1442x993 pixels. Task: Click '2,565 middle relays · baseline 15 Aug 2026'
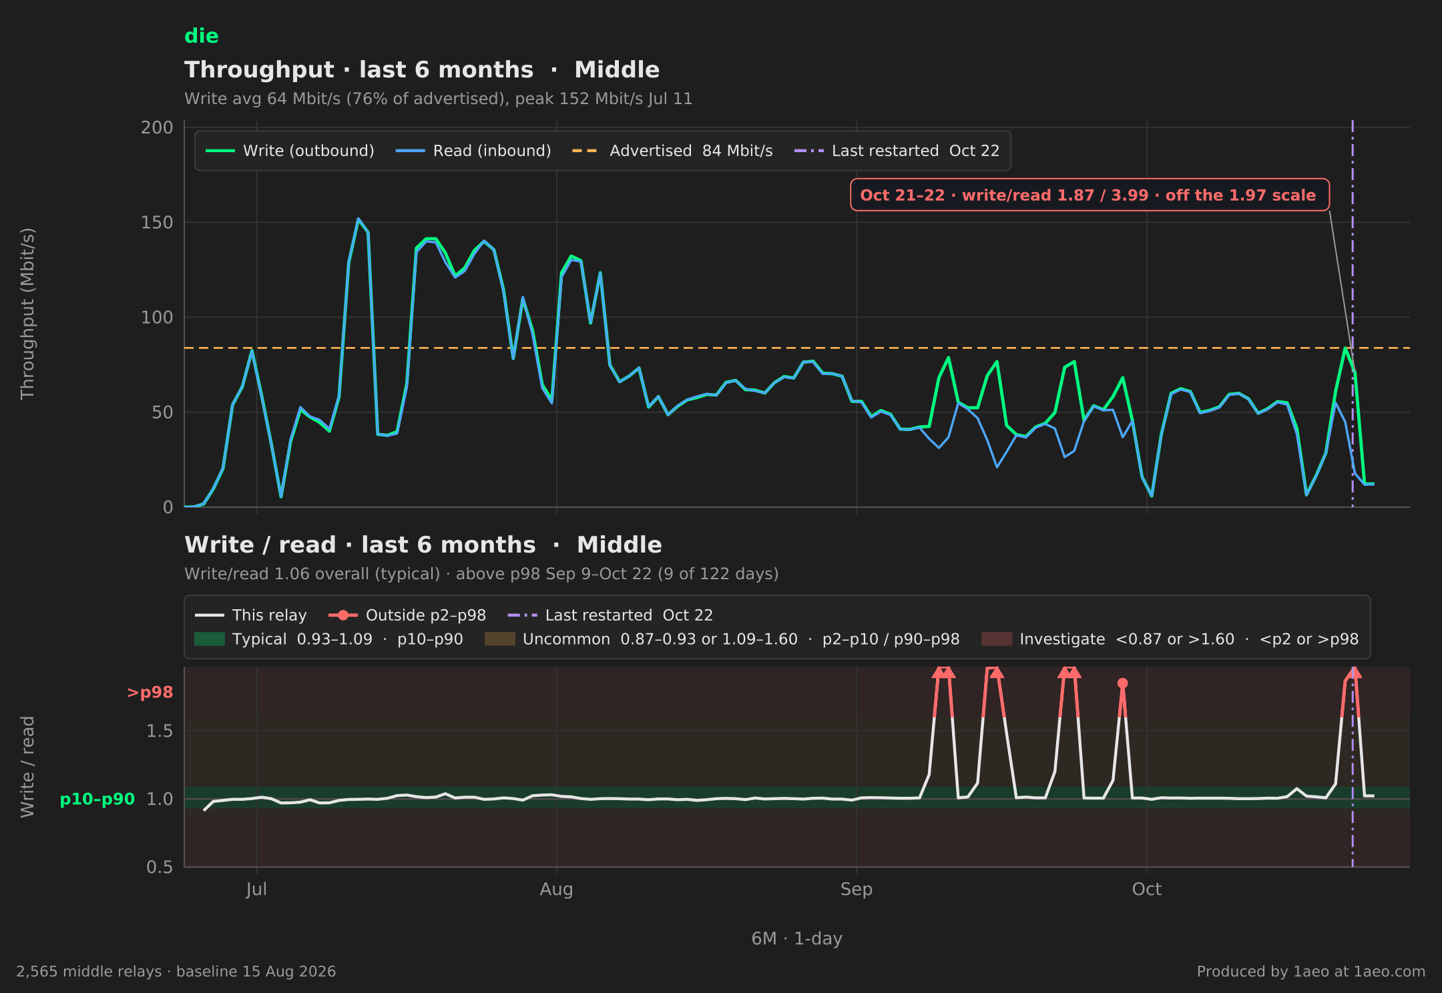[176, 972]
